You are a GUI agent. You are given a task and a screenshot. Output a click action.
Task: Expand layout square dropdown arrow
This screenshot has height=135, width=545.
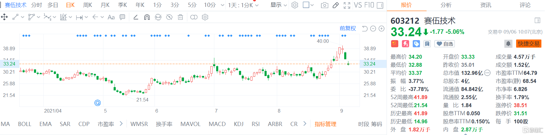point(312,5)
